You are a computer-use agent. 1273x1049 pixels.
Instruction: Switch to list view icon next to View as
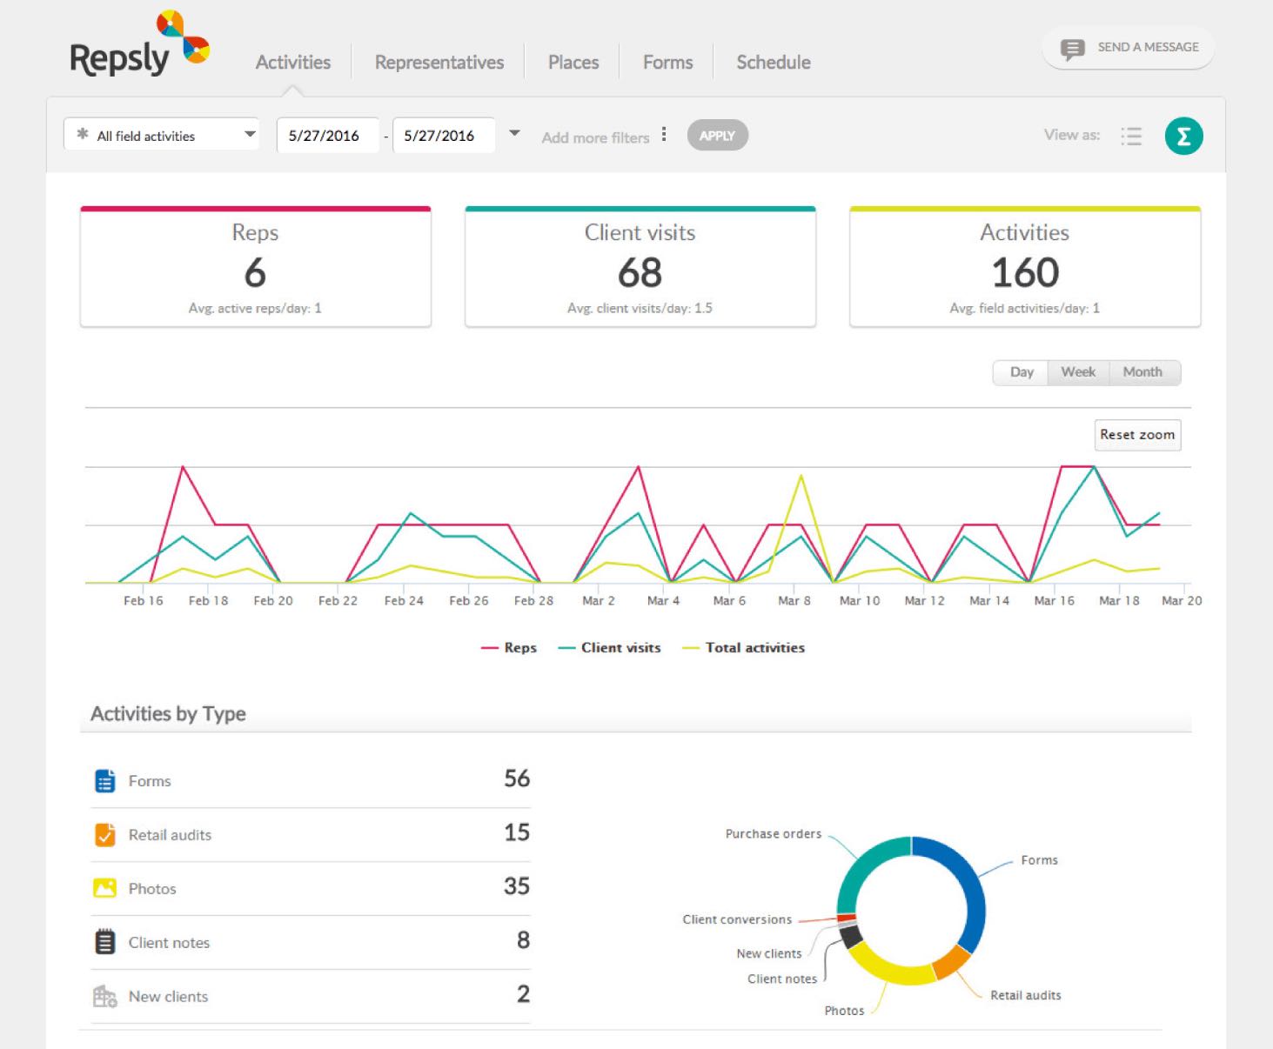(x=1131, y=136)
